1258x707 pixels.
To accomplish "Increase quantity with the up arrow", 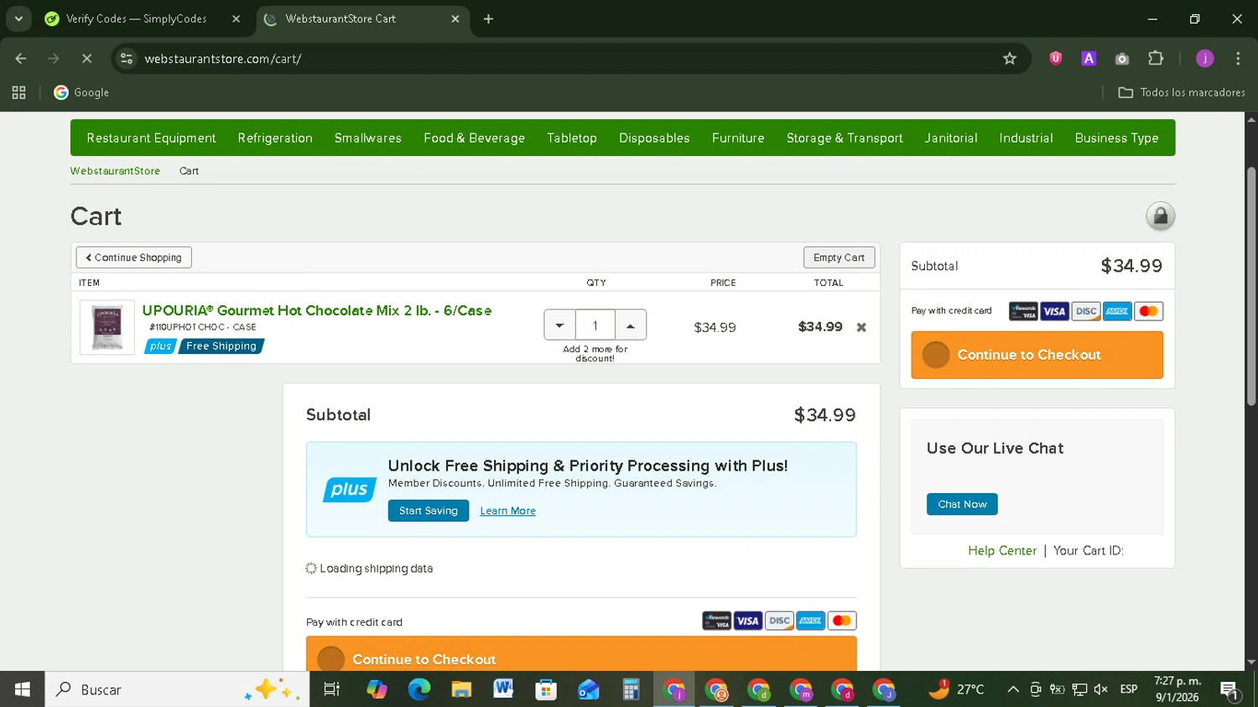I will pos(631,325).
